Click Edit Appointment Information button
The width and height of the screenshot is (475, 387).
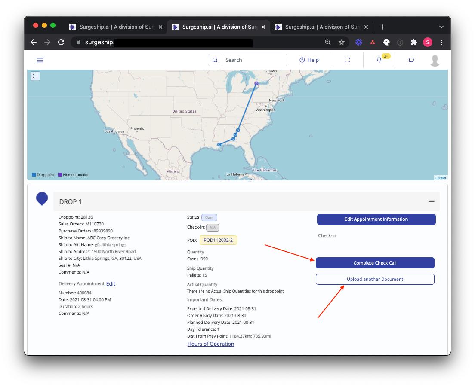point(376,219)
